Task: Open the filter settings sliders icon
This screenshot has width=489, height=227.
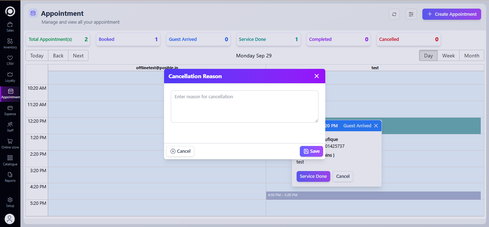Action: 411,14
